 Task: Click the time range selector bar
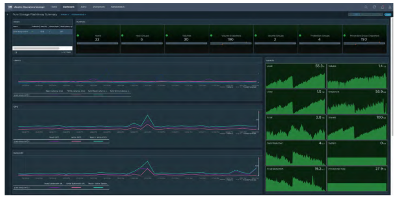[x=366, y=15]
